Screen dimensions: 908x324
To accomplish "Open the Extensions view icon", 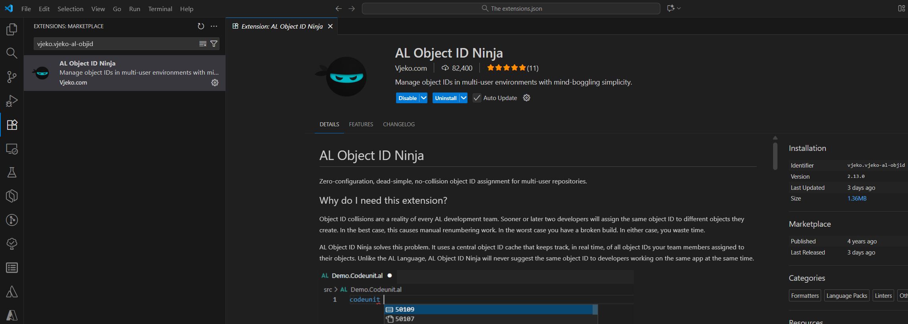I will 12,125.
